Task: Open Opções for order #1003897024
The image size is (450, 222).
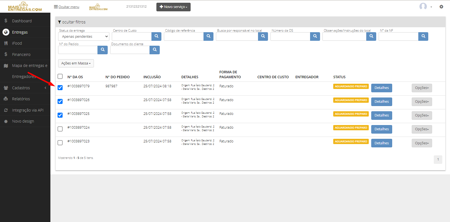Action: (x=422, y=129)
